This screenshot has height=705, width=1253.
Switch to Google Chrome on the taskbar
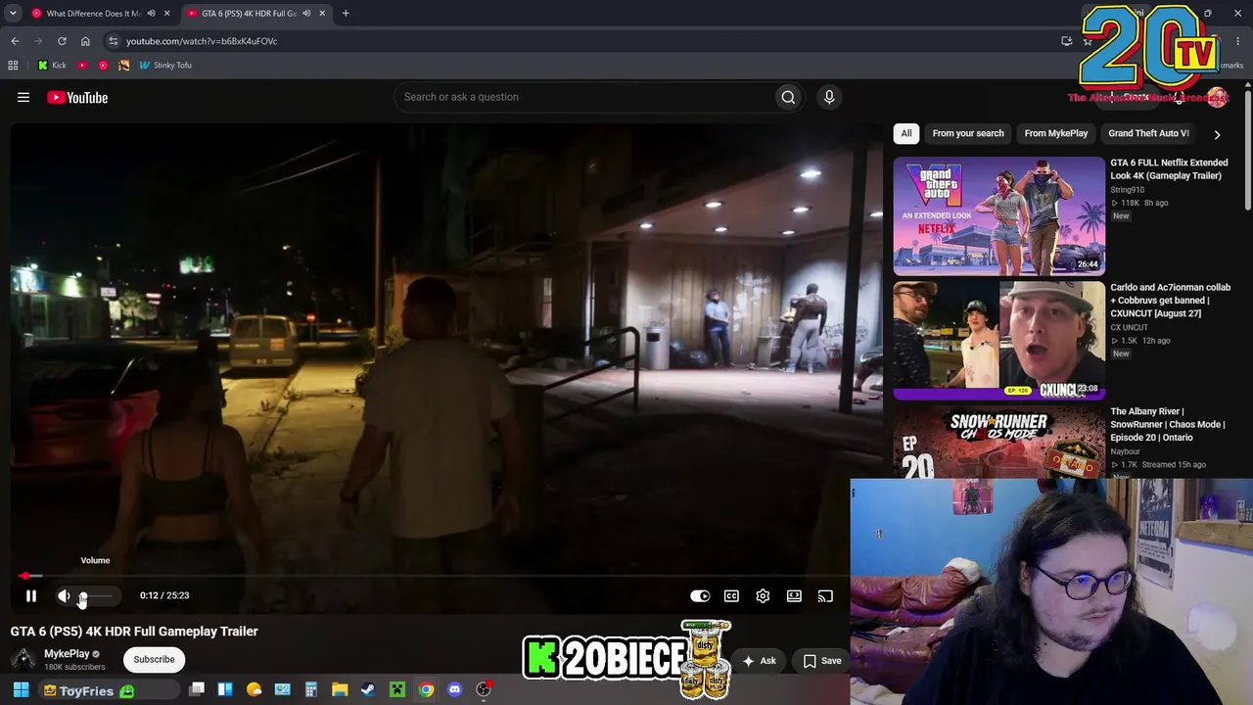426,689
